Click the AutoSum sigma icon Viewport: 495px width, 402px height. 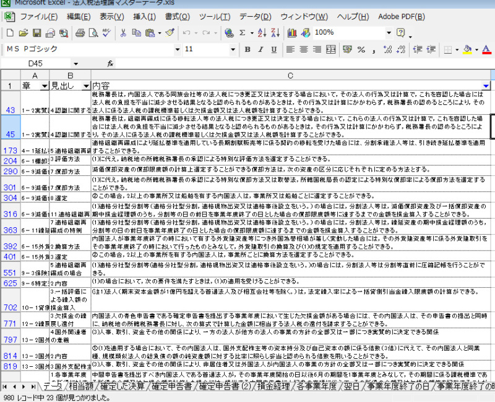point(242,33)
